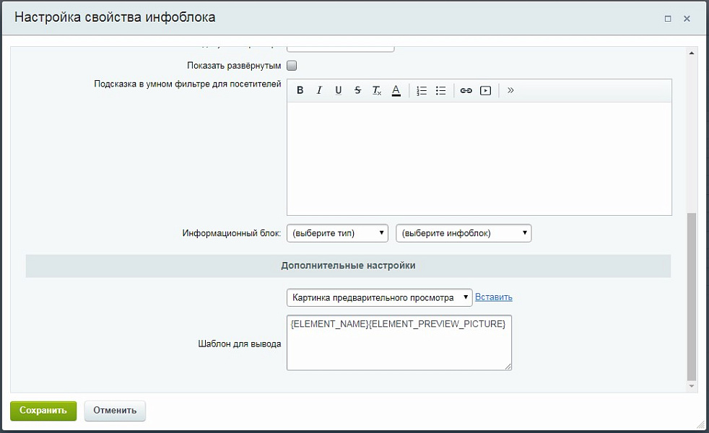
Task: Select the Remove Formatting (Tx) icon
Action: (376, 89)
